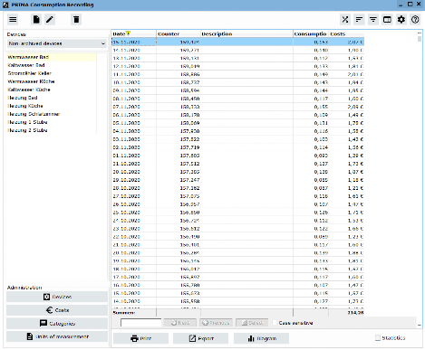Toggle the Statistics checkbox

click(x=378, y=338)
